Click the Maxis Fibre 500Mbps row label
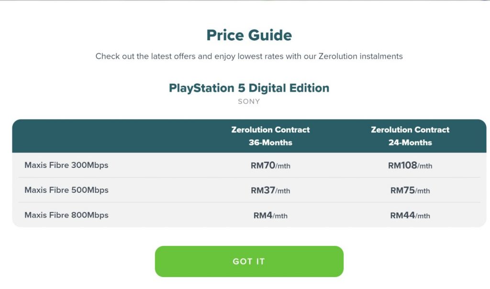Viewport: 490px width, 289px height. 67,190
